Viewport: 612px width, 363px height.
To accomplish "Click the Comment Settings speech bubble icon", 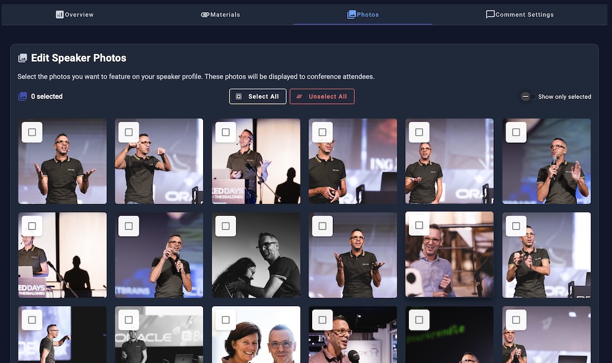I will [490, 15].
